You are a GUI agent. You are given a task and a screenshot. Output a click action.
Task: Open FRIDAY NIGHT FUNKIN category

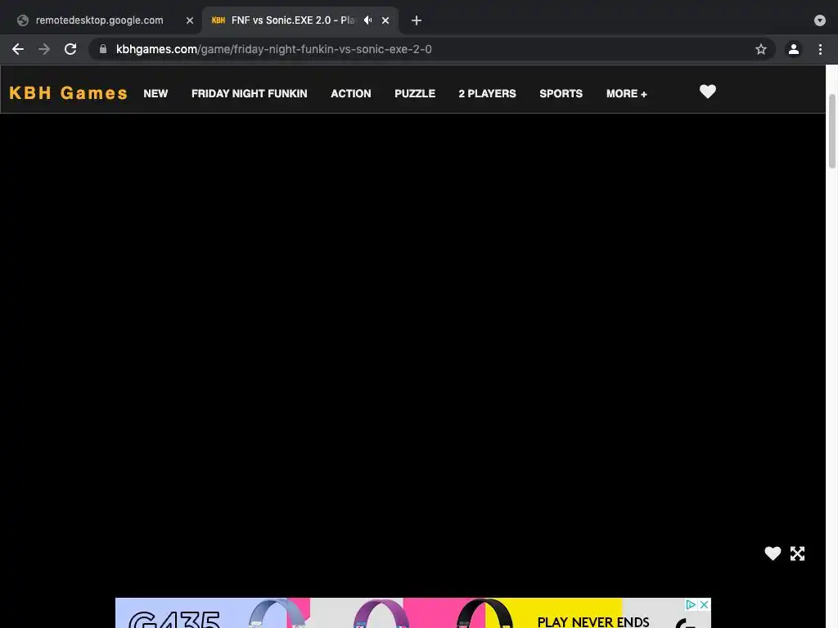[249, 93]
